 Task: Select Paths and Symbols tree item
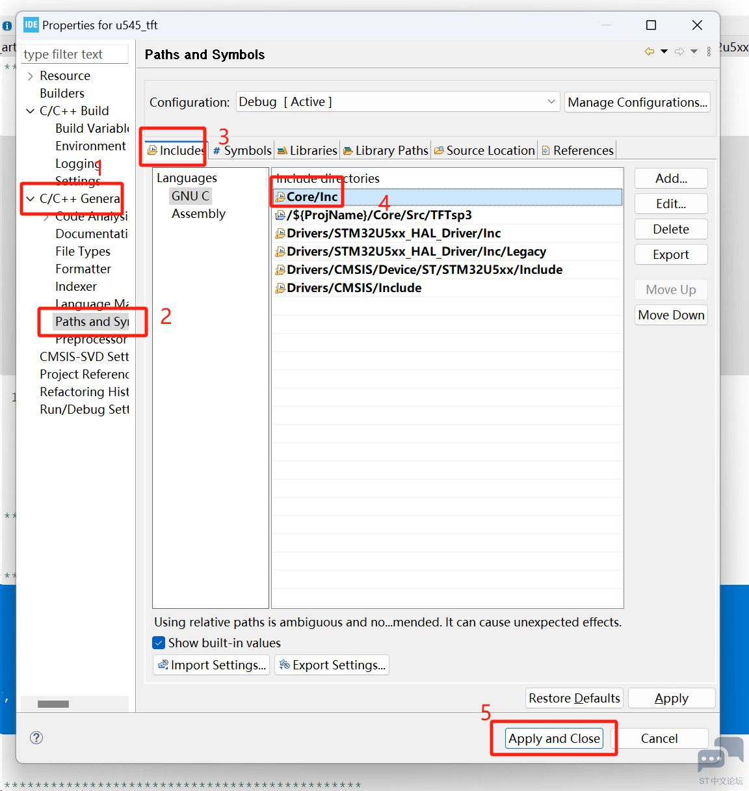pos(92,321)
